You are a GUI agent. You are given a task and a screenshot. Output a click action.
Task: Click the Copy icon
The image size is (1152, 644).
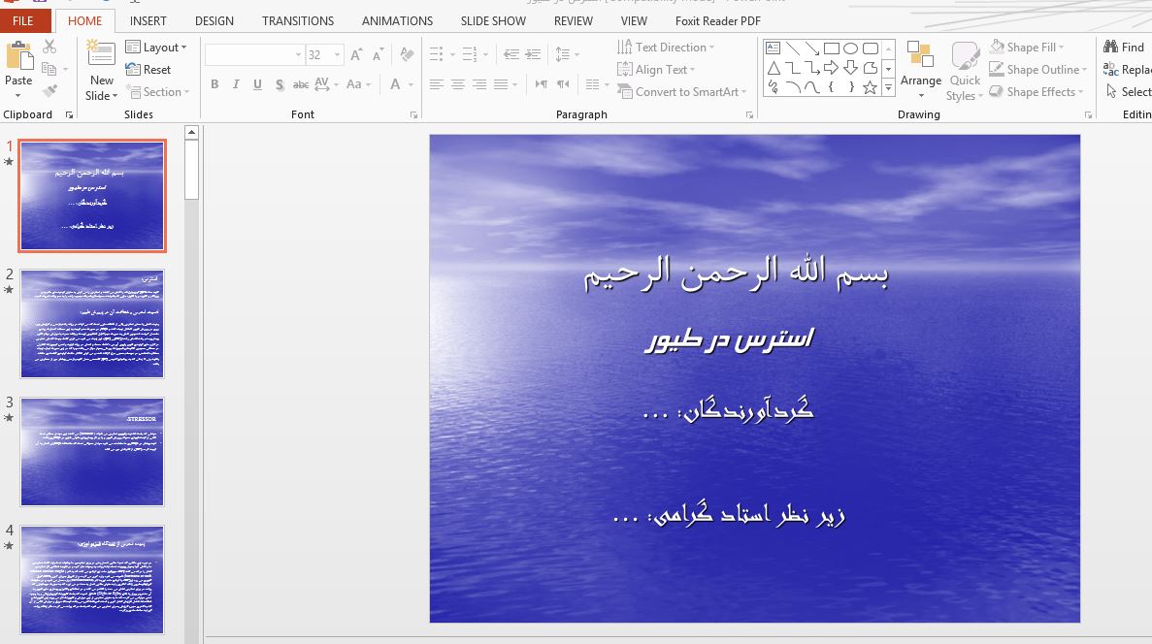coord(49,69)
